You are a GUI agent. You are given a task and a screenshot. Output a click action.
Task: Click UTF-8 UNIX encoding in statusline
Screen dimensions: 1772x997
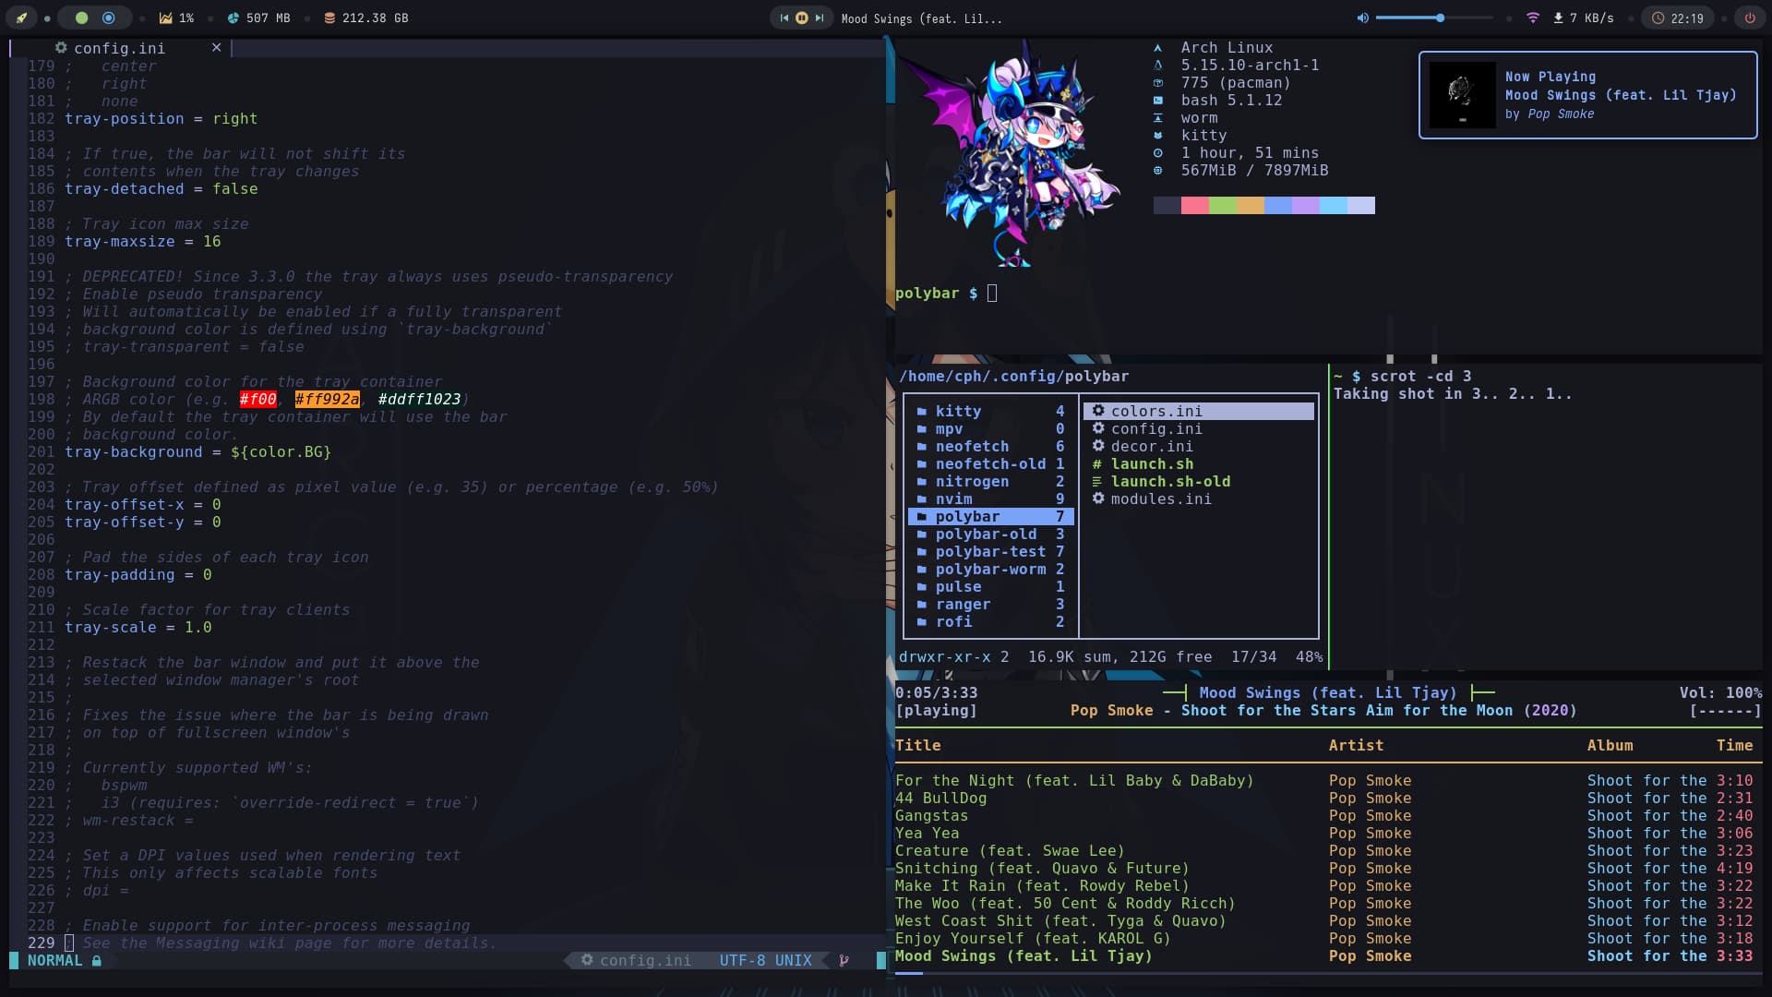(765, 960)
